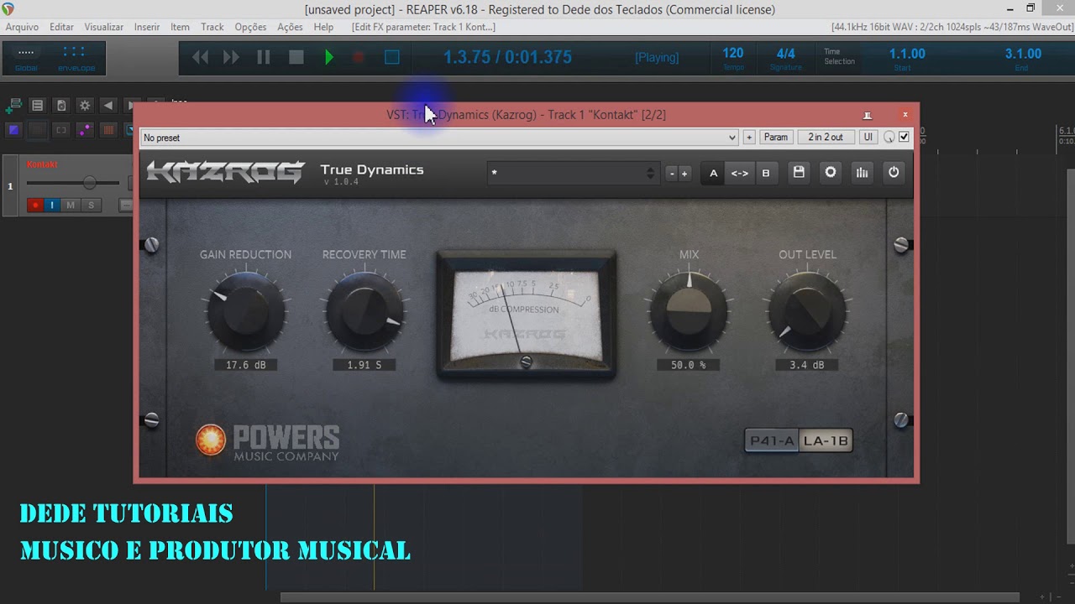Switch compressor model to P41-A
Screen dimensions: 1075x604
click(772, 440)
